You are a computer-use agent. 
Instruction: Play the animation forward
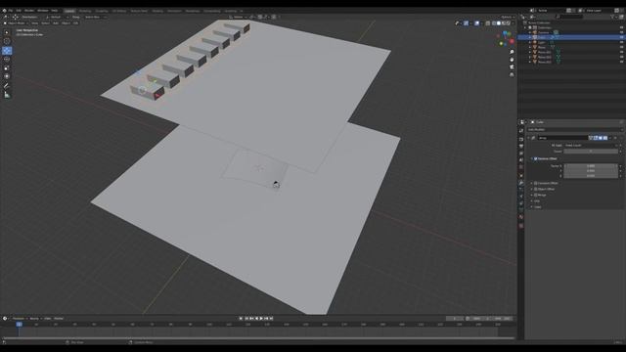pos(261,319)
